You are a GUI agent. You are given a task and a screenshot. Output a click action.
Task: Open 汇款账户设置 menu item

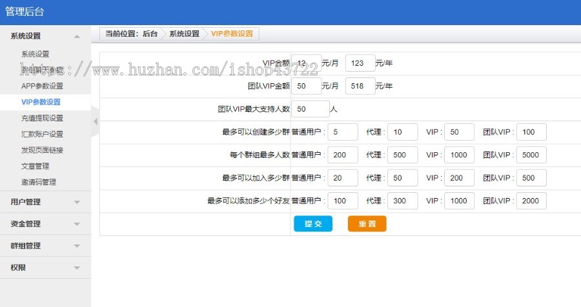tap(42, 134)
